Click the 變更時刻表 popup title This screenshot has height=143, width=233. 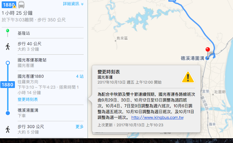click(108, 72)
